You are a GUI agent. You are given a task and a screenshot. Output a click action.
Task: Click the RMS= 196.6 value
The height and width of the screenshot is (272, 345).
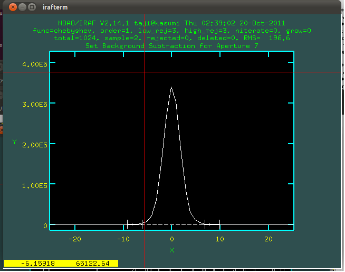[x=267, y=38]
